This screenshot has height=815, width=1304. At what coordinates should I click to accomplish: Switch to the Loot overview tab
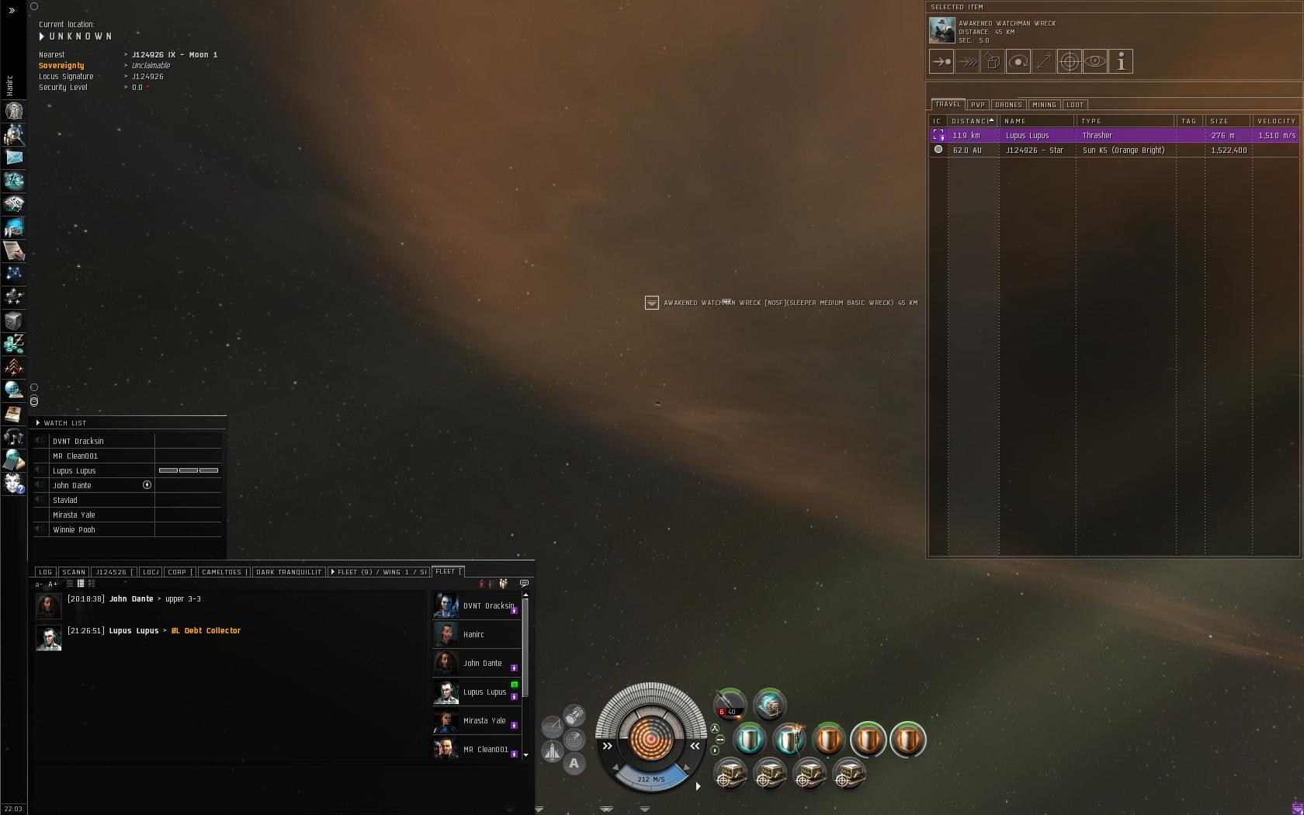click(x=1075, y=105)
